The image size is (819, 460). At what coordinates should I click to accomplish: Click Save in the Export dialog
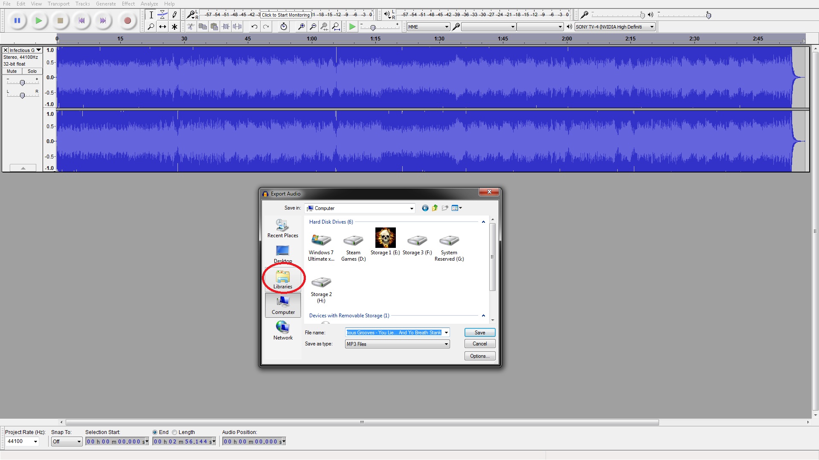[x=479, y=333]
